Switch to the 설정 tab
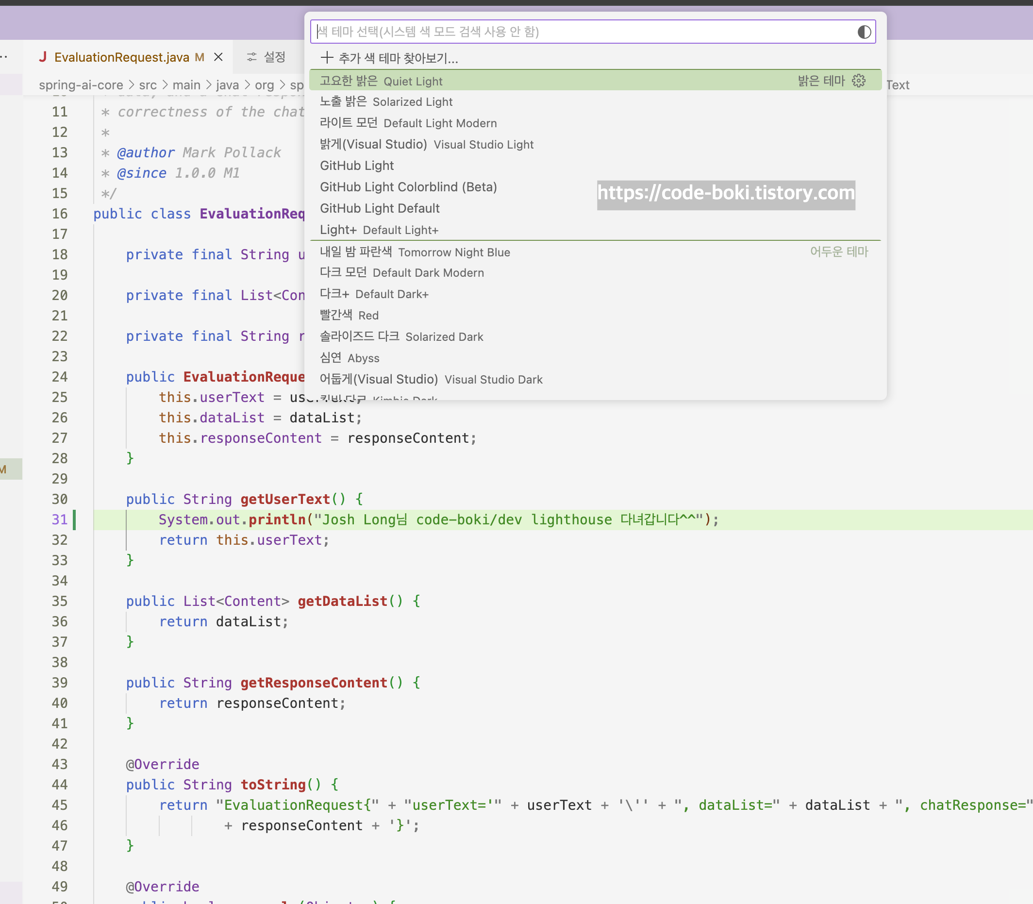Viewport: 1033px width, 904px height. (274, 57)
